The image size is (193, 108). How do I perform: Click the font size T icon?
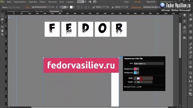pos(57,7)
